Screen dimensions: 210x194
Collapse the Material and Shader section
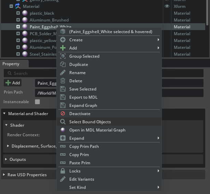click(4, 114)
